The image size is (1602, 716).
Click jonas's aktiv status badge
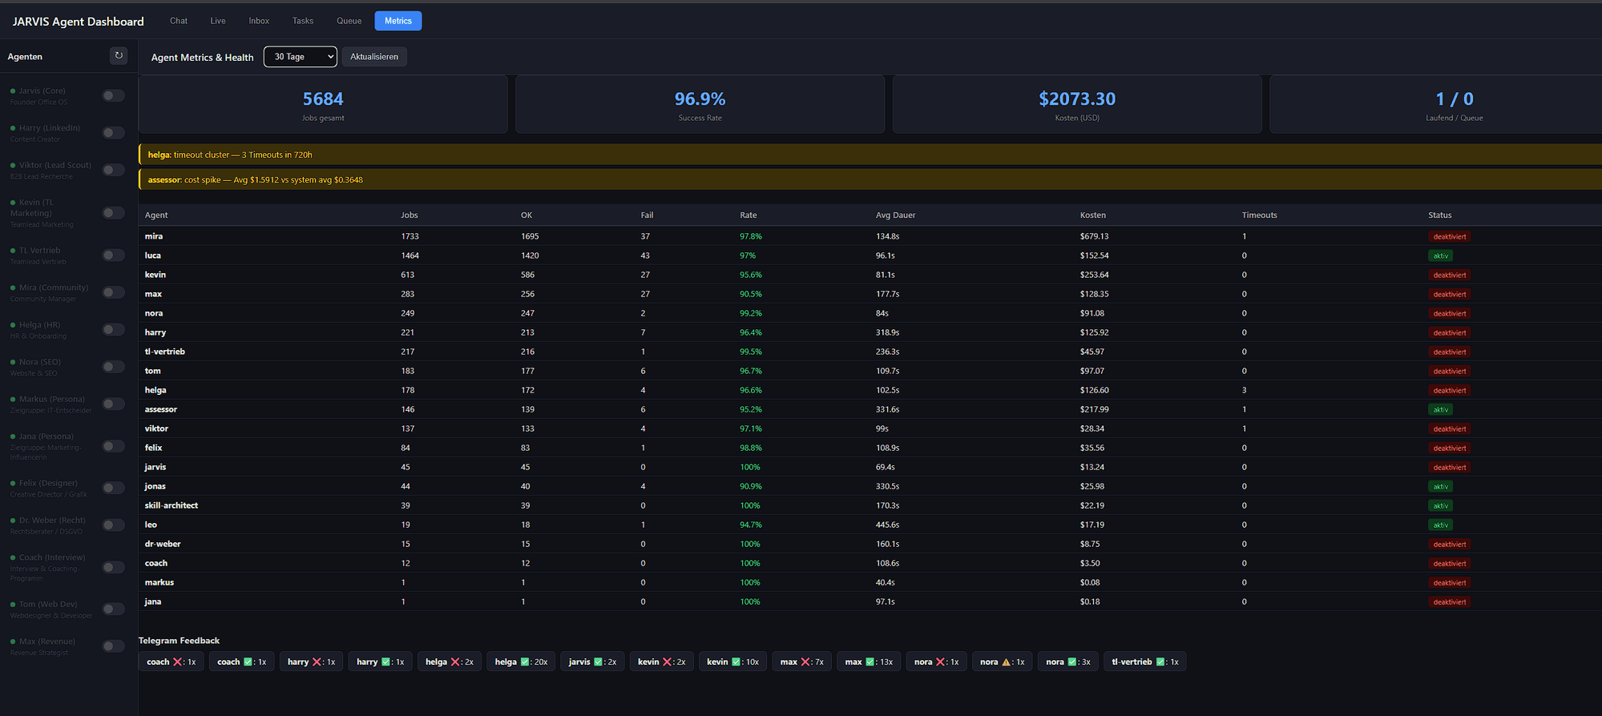pos(1440,486)
